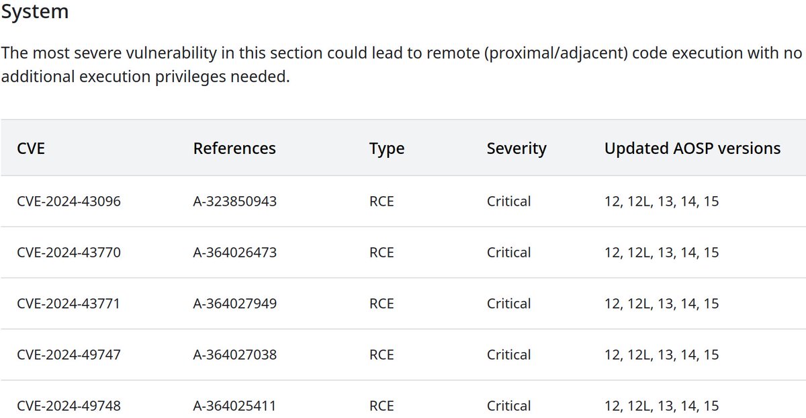The width and height of the screenshot is (806, 418).
Task: Select CVE-2024-43771 in the table
Action: [x=69, y=303]
